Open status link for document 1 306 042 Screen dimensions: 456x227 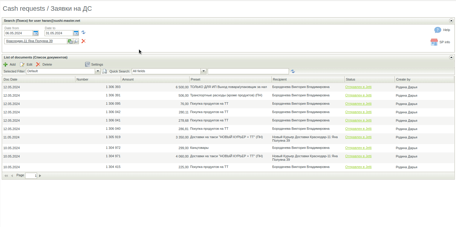point(358,112)
